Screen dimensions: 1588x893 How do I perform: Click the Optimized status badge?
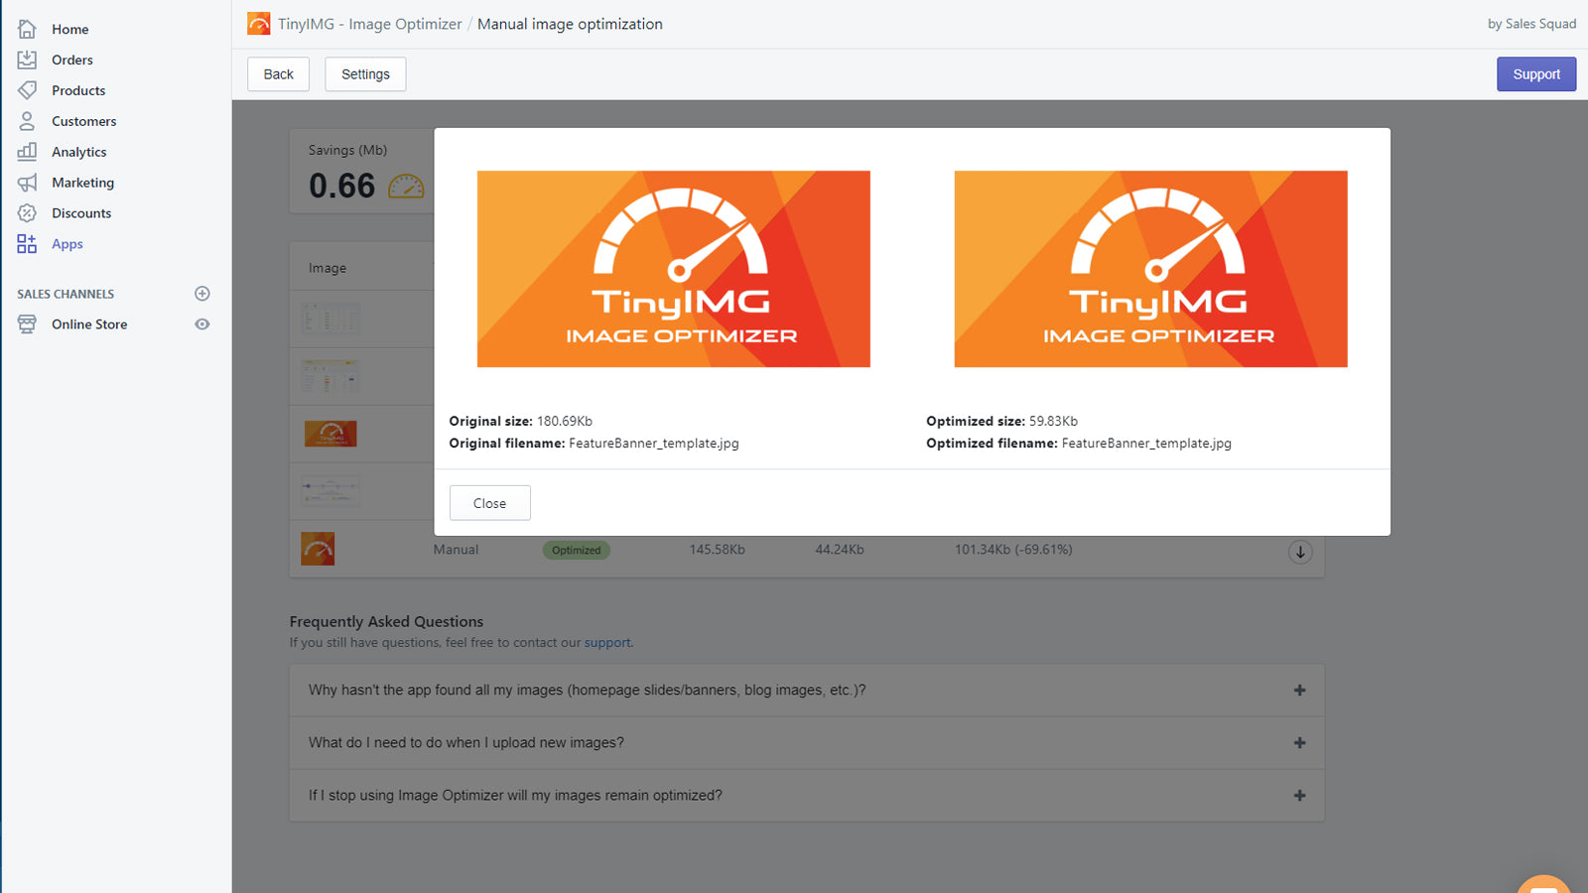pos(577,551)
